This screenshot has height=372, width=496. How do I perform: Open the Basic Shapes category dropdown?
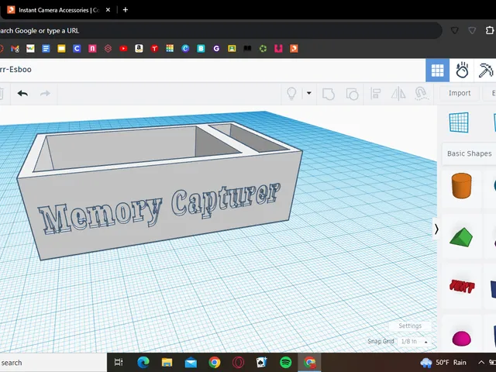pyautogui.click(x=469, y=153)
